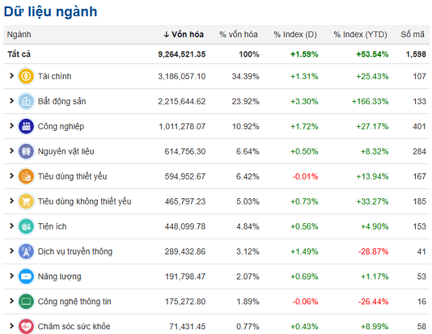This screenshot has height=334, width=432.
Task: Sort by % Index (YTD) column
Action: pos(360,34)
